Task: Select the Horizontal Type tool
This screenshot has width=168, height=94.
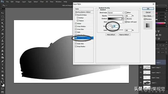Action: click(x=2, y=65)
